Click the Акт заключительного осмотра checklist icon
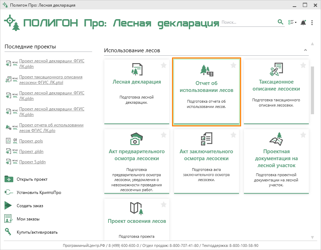Image resolution: width=321 pixels, height=250 pixels. click(207, 139)
